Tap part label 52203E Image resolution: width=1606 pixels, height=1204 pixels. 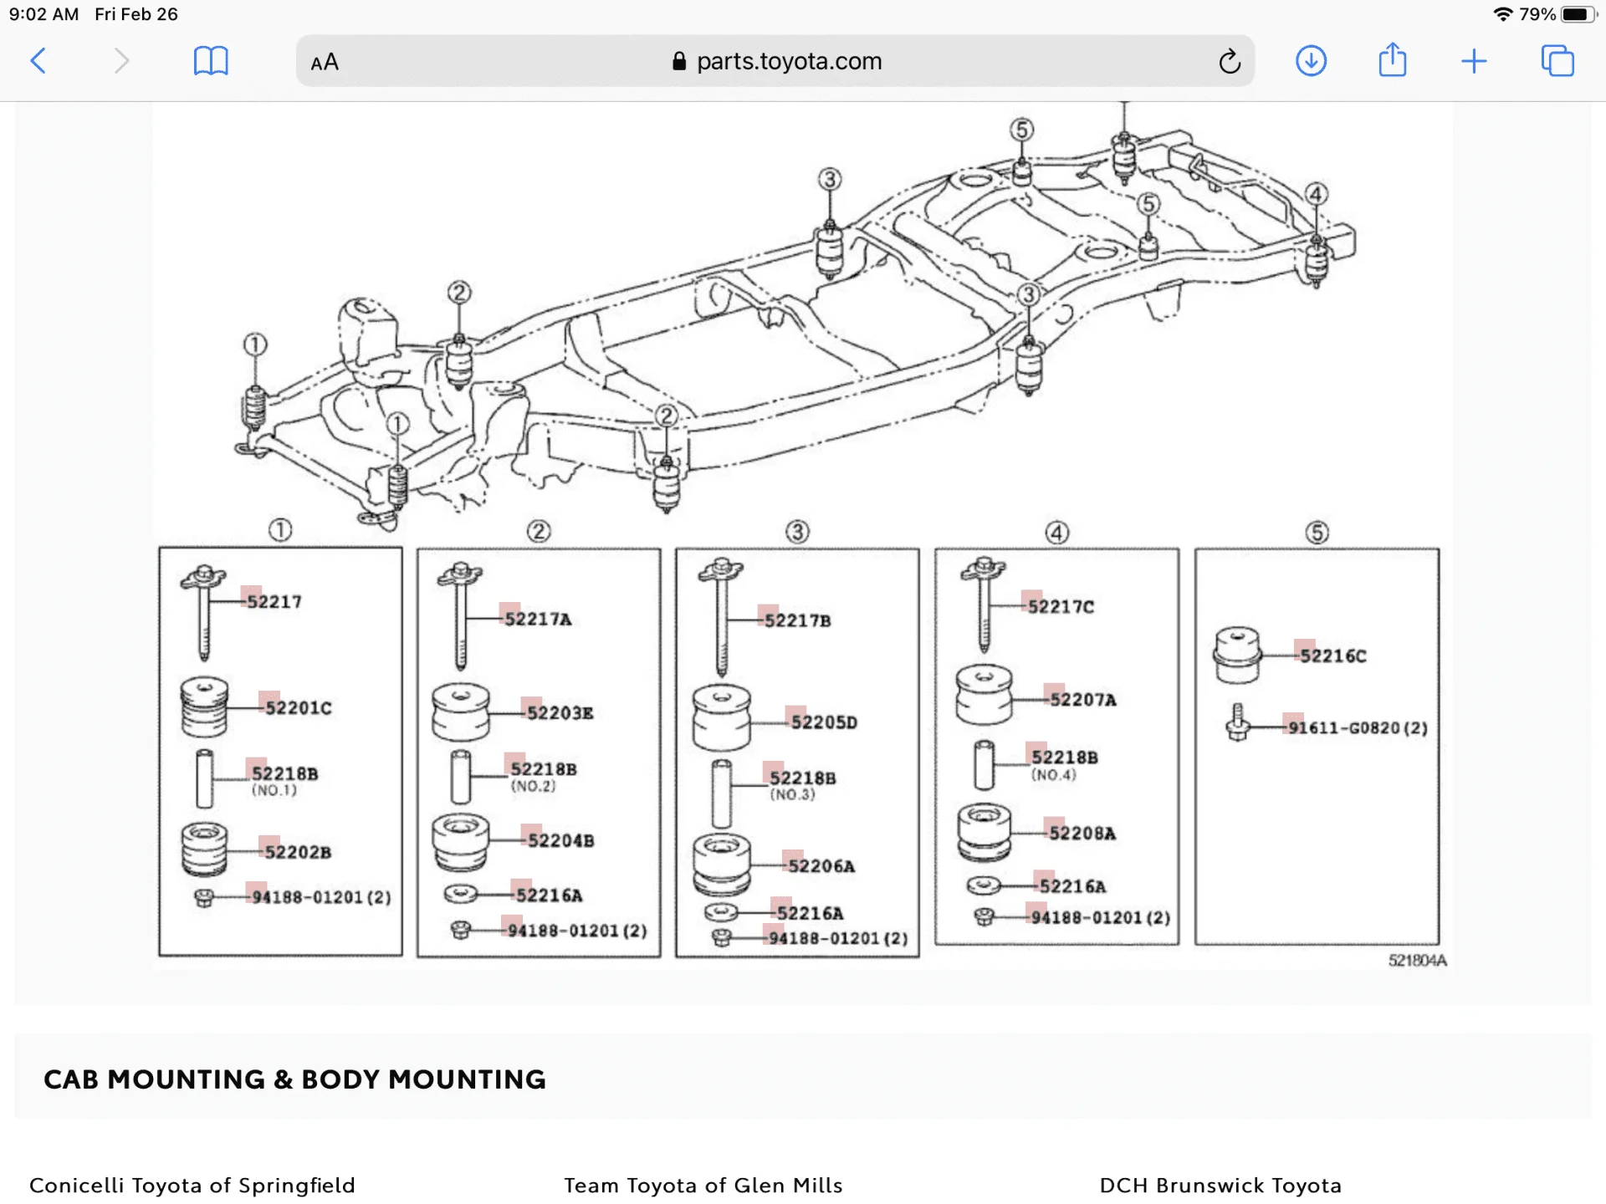tap(560, 712)
